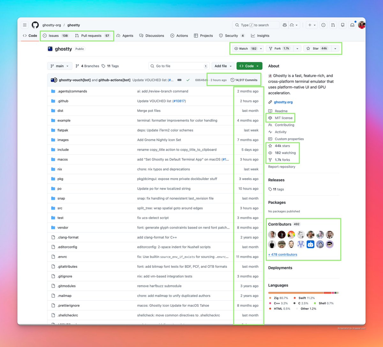Image resolution: width=383 pixels, height=347 pixels.
Task: Open commit 'Merge pot files'
Action: 149,111
